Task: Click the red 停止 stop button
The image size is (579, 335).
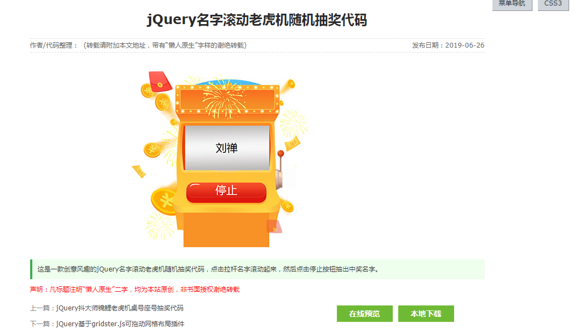Action: [226, 191]
